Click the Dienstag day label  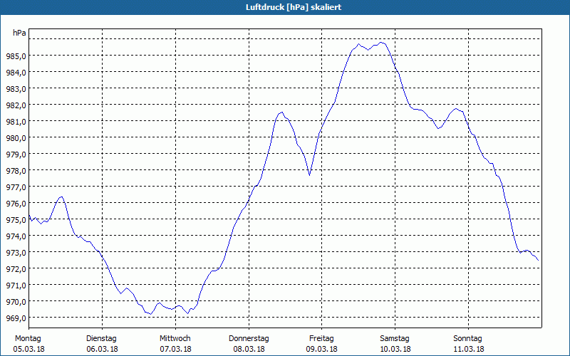101,338
